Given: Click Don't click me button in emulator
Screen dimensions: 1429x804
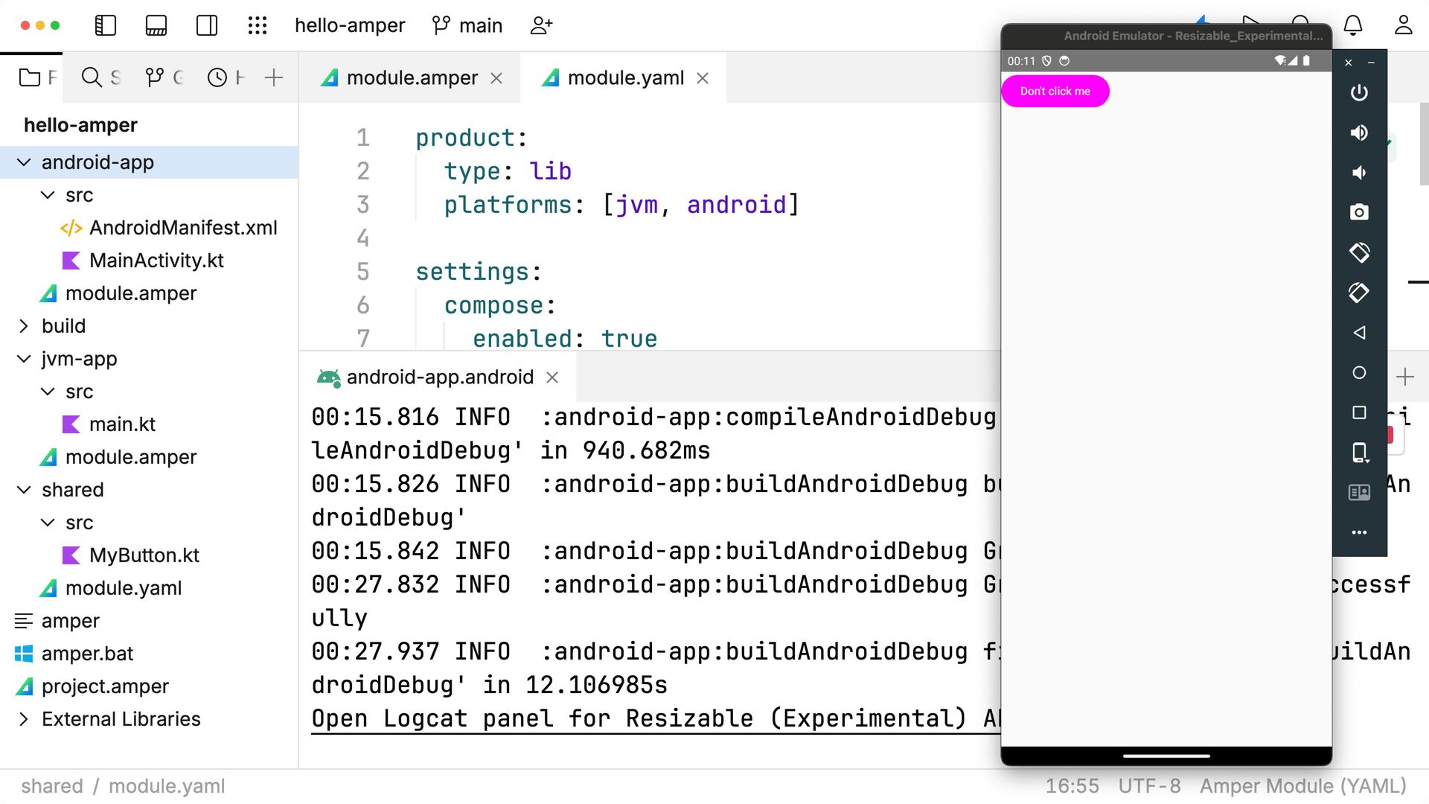Looking at the screenshot, I should tap(1055, 92).
